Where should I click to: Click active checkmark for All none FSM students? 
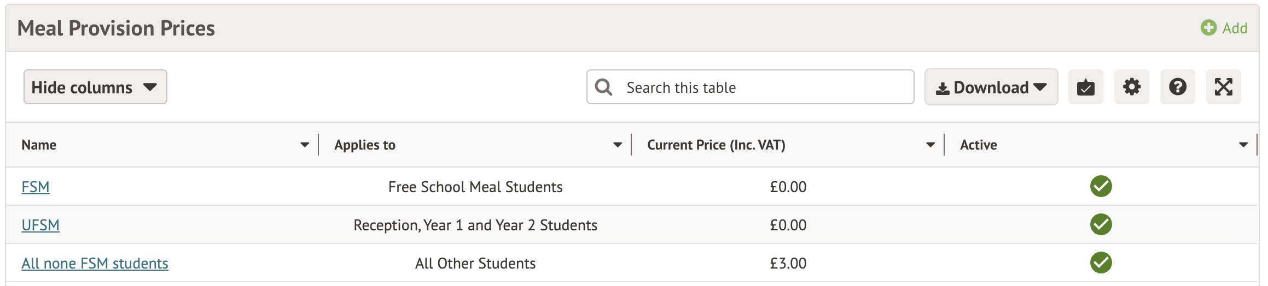tap(1101, 263)
